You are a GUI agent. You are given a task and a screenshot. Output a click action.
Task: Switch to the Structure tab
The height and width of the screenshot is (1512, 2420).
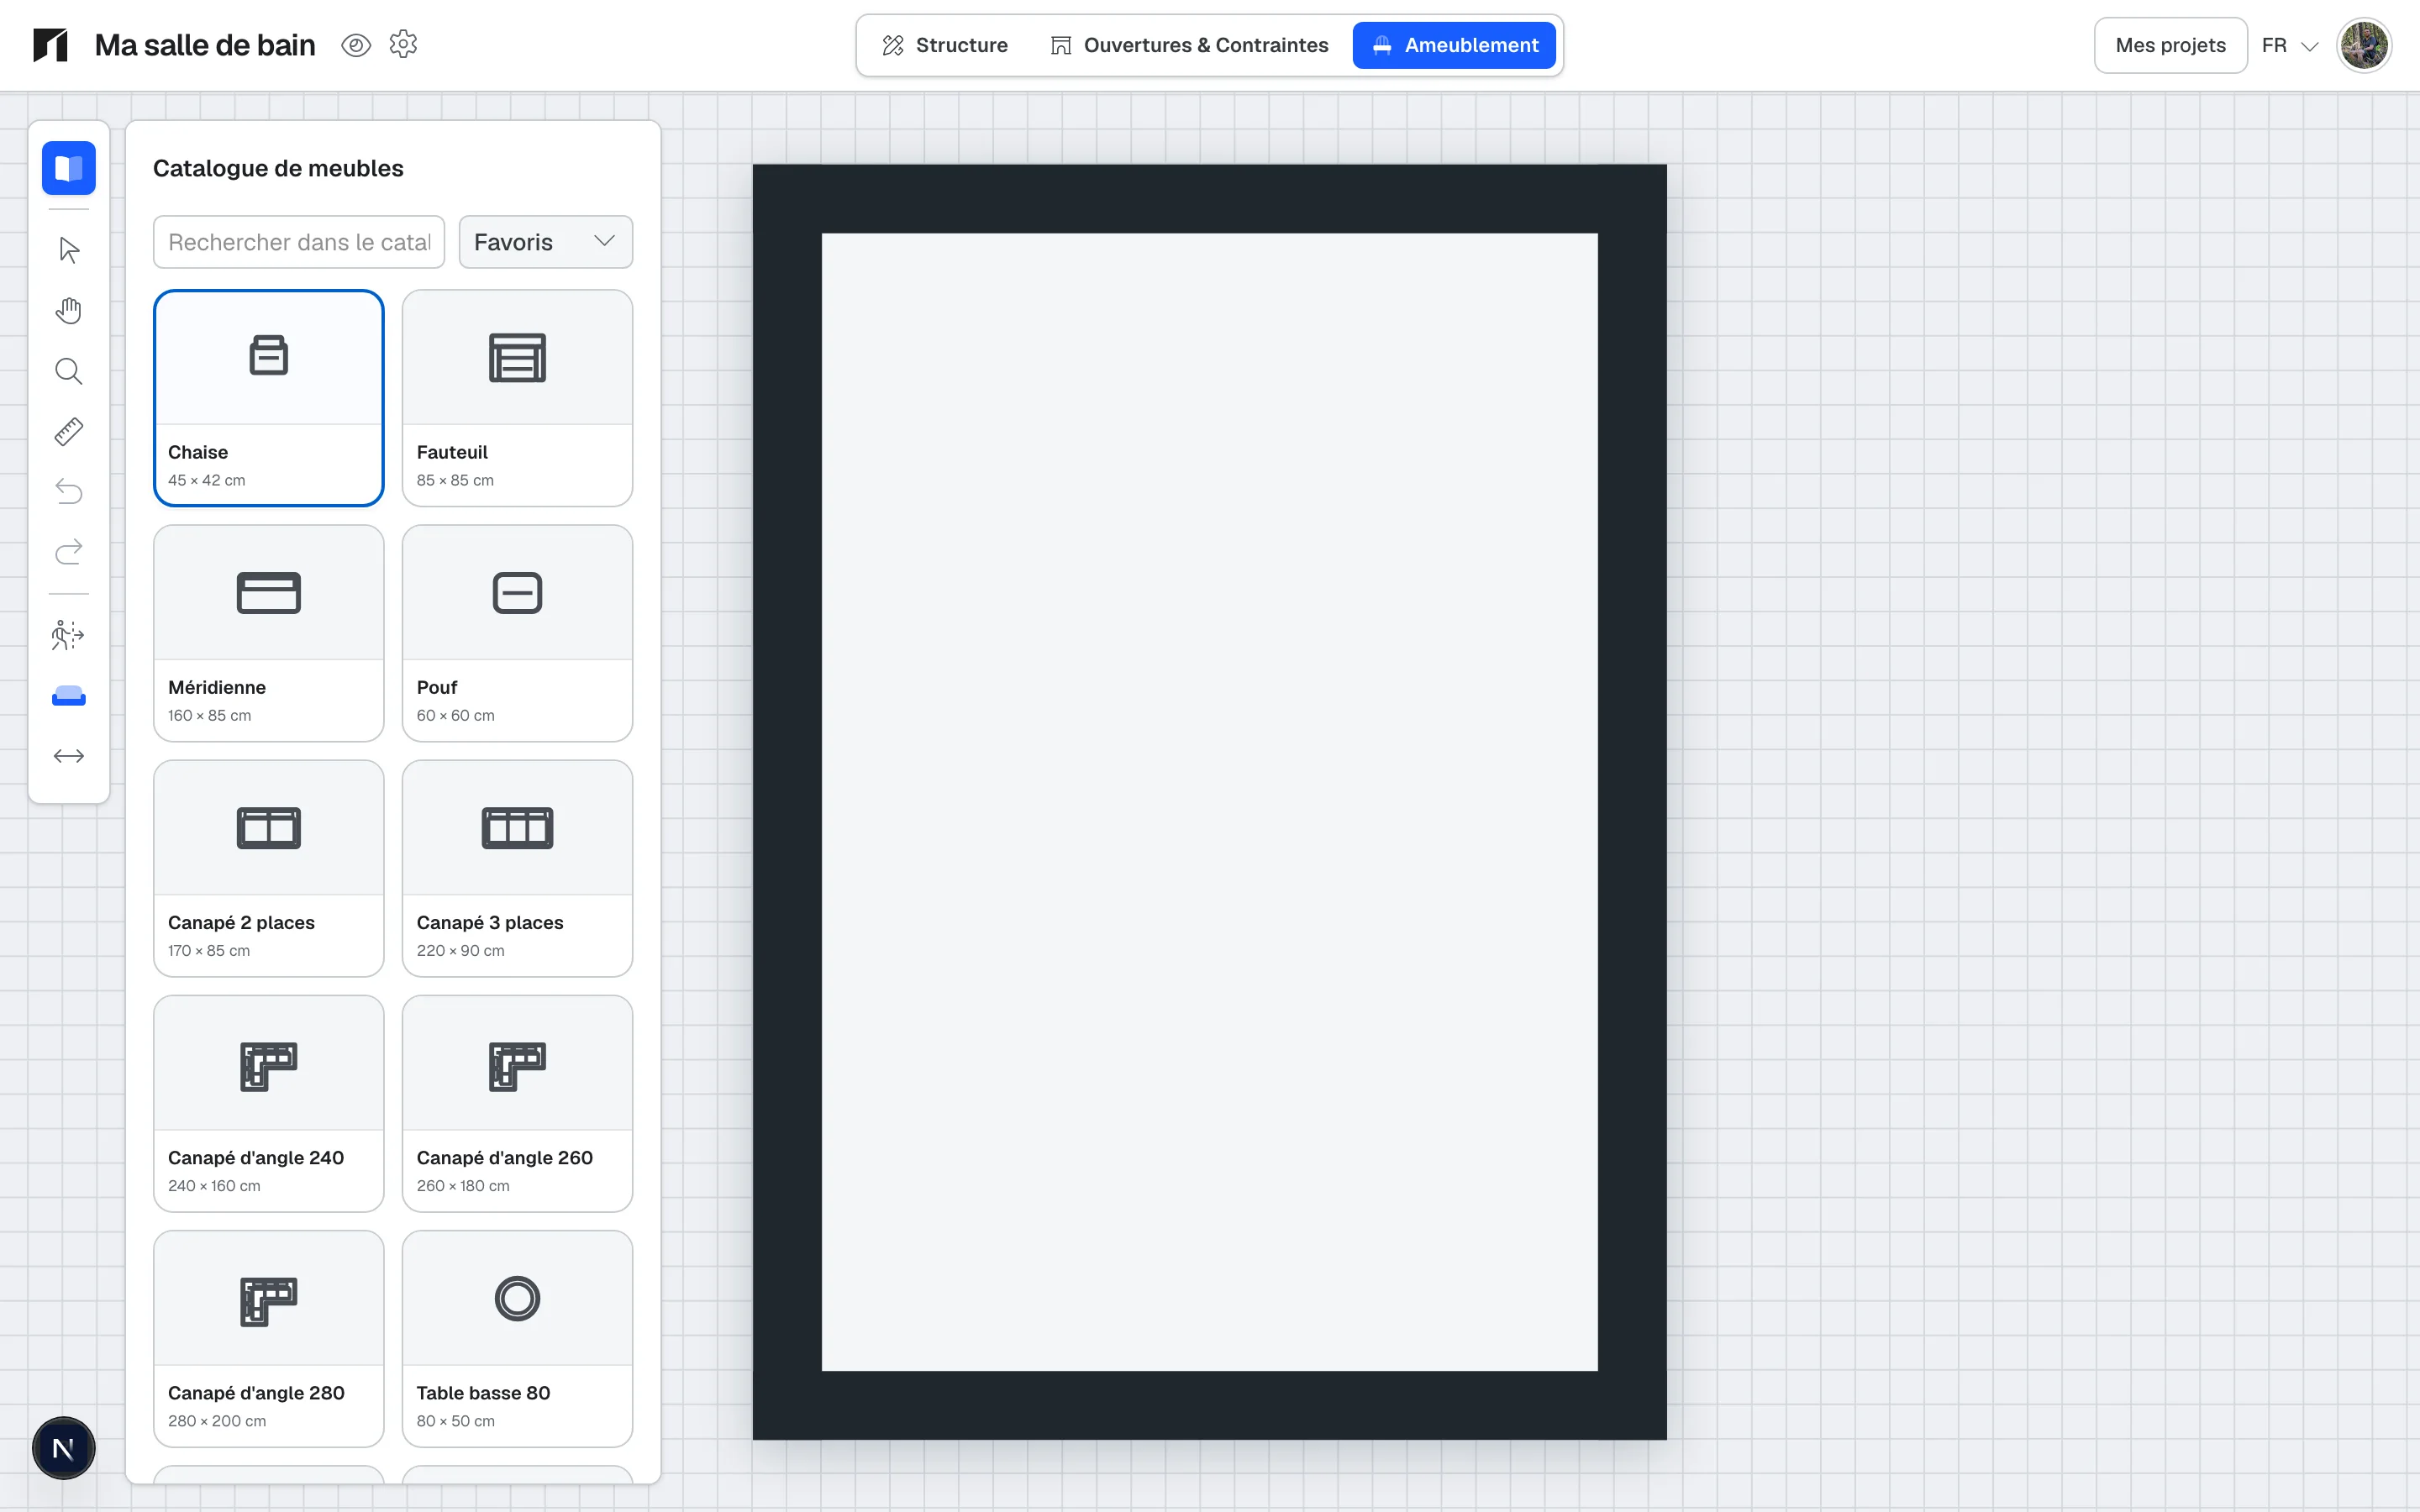click(945, 45)
